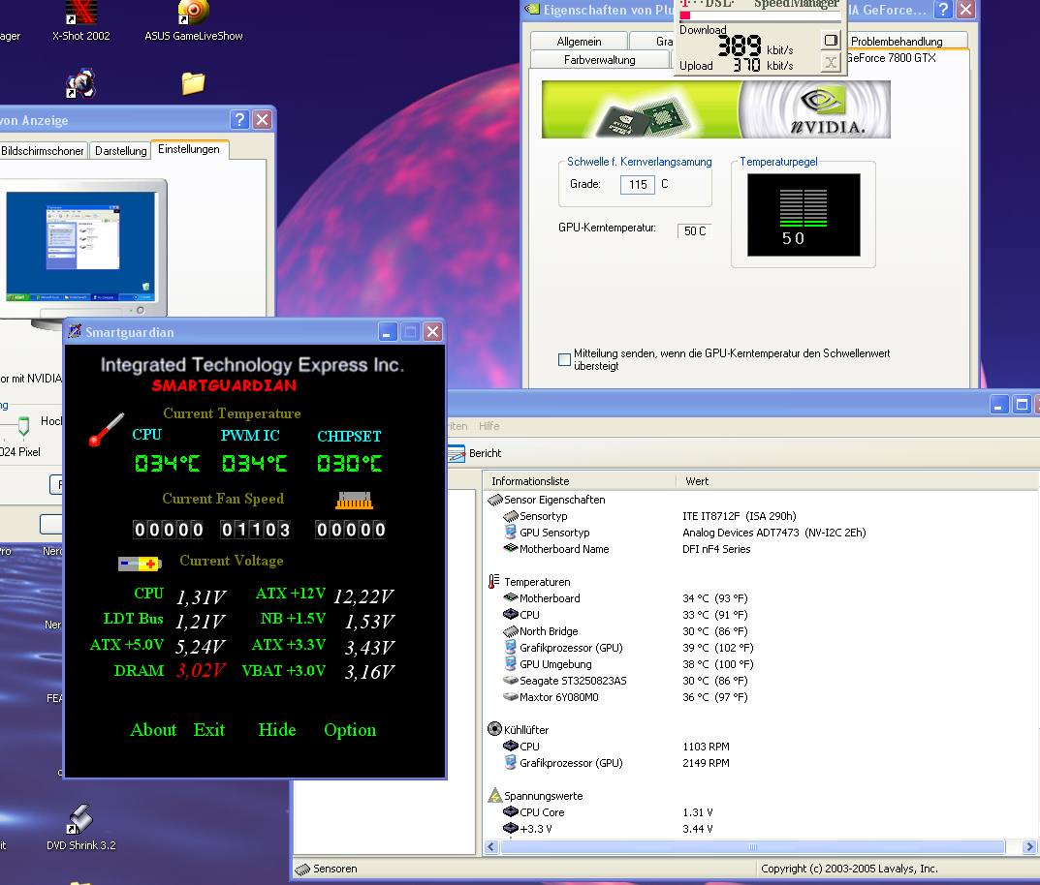Click the battery icon beside Current Voltage
The image size is (1040, 885).
coord(140,564)
